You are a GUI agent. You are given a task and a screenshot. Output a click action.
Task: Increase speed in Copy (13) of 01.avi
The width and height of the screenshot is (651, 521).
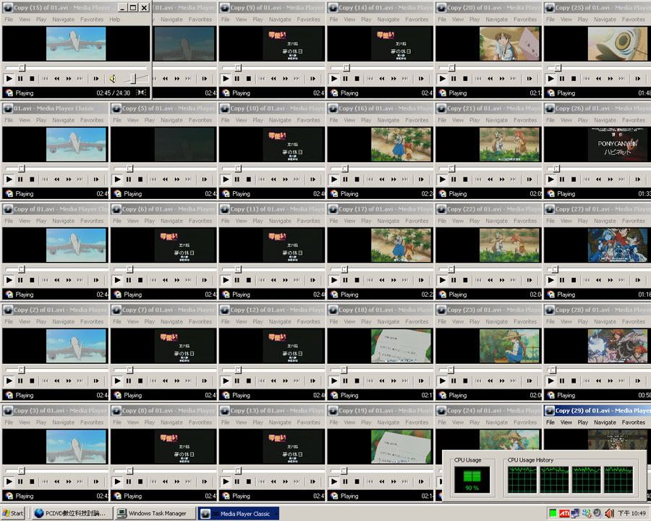tap(285, 481)
